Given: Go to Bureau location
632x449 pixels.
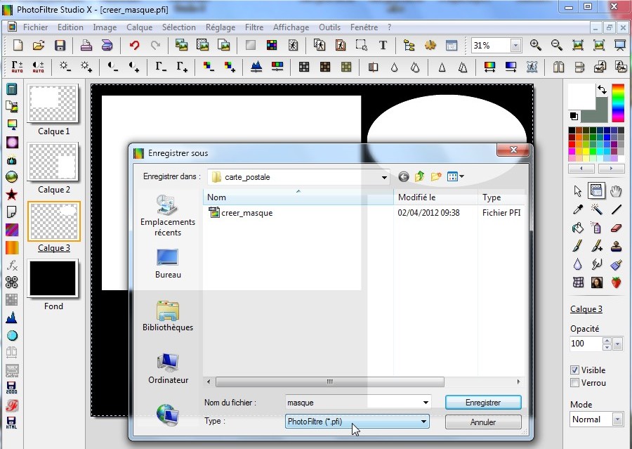Looking at the screenshot, I should coord(168,263).
